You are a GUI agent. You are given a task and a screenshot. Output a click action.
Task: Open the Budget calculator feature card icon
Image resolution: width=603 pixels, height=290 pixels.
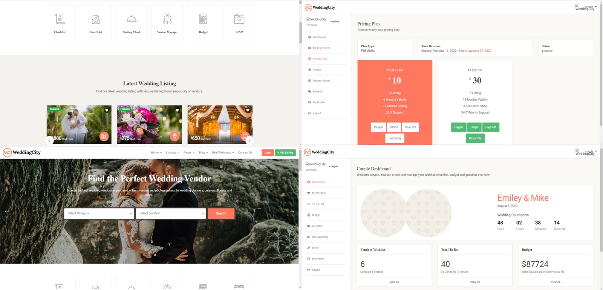203,19
